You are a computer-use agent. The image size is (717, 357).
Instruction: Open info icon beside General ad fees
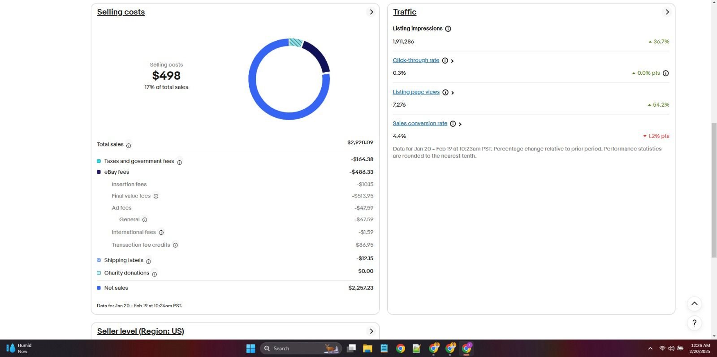pyautogui.click(x=145, y=220)
